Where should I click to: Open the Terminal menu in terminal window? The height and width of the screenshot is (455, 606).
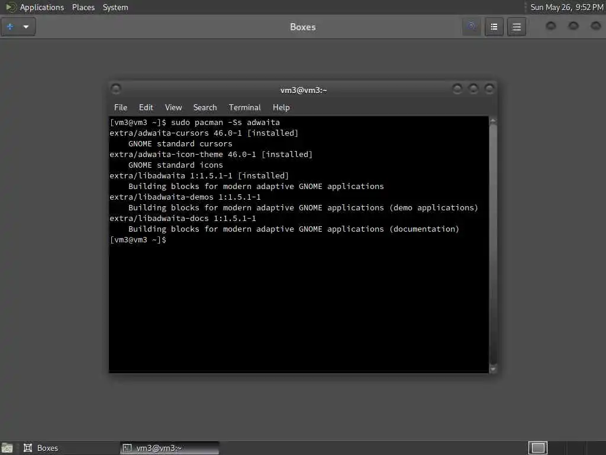244,108
